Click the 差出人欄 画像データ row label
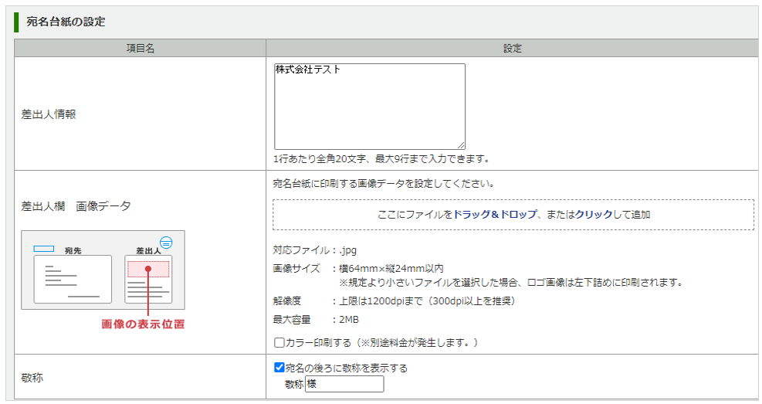This screenshot has width=762, height=404. click(x=76, y=206)
